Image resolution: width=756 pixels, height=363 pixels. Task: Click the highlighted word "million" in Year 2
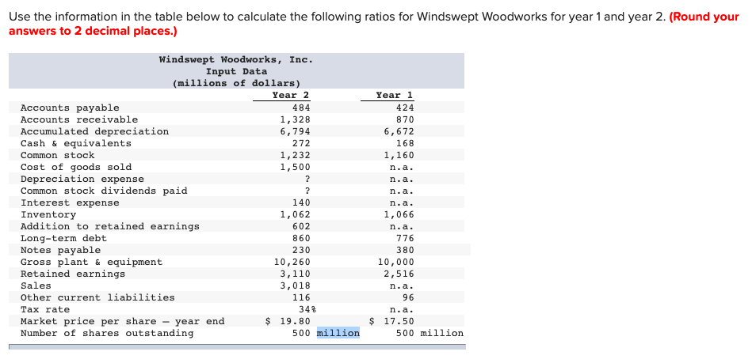coord(338,333)
